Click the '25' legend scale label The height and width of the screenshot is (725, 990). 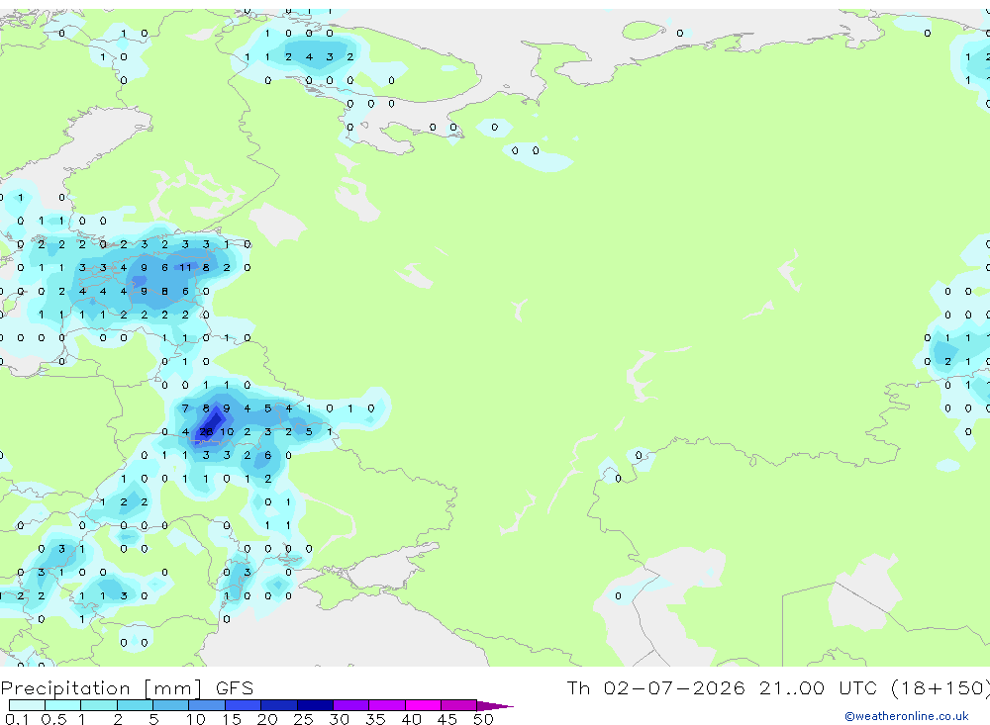(x=304, y=719)
